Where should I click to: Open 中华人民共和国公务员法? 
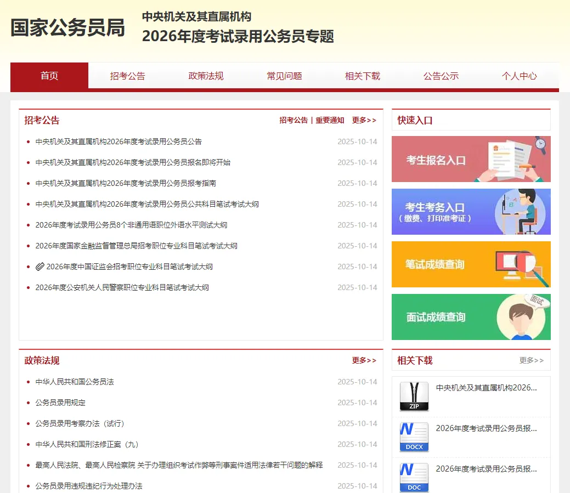tap(75, 382)
